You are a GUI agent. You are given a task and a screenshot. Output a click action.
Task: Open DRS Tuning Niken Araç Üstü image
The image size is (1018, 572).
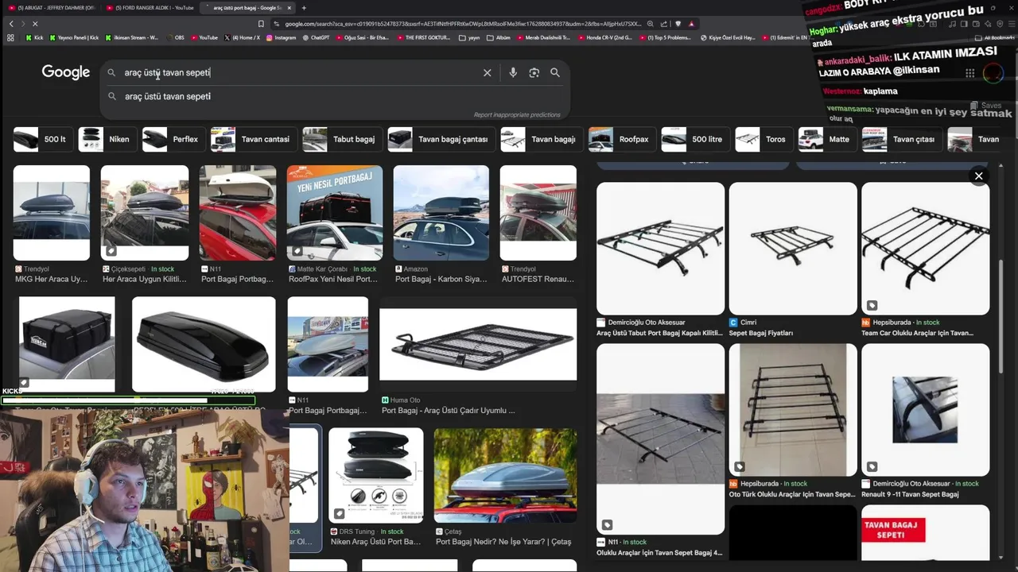pos(376,475)
